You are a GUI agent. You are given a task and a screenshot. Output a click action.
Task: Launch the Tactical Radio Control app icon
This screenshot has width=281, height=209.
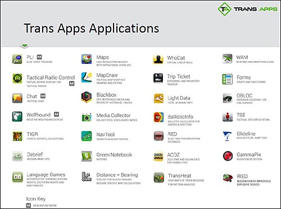[x=17, y=78]
